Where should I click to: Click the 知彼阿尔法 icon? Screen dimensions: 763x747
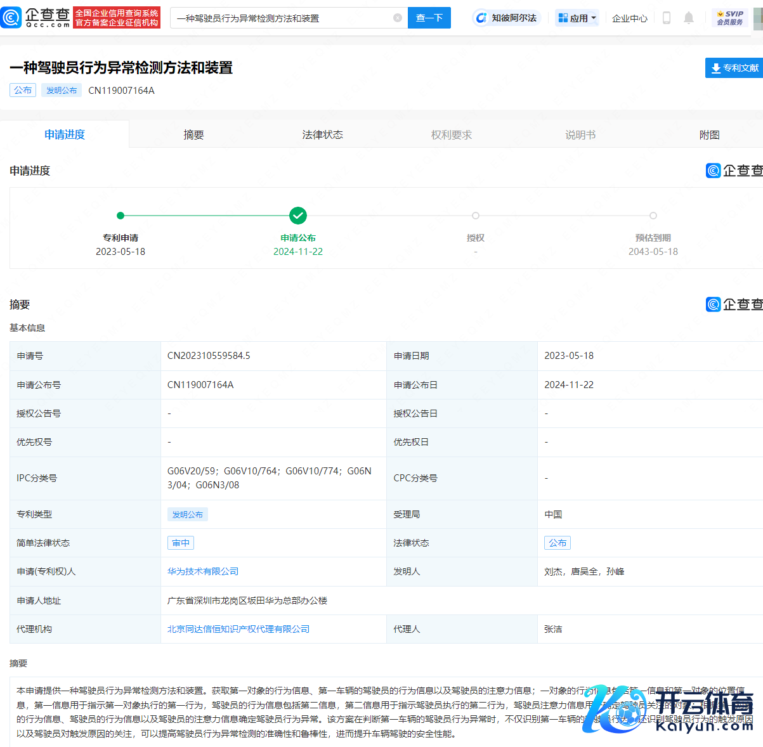pos(482,18)
